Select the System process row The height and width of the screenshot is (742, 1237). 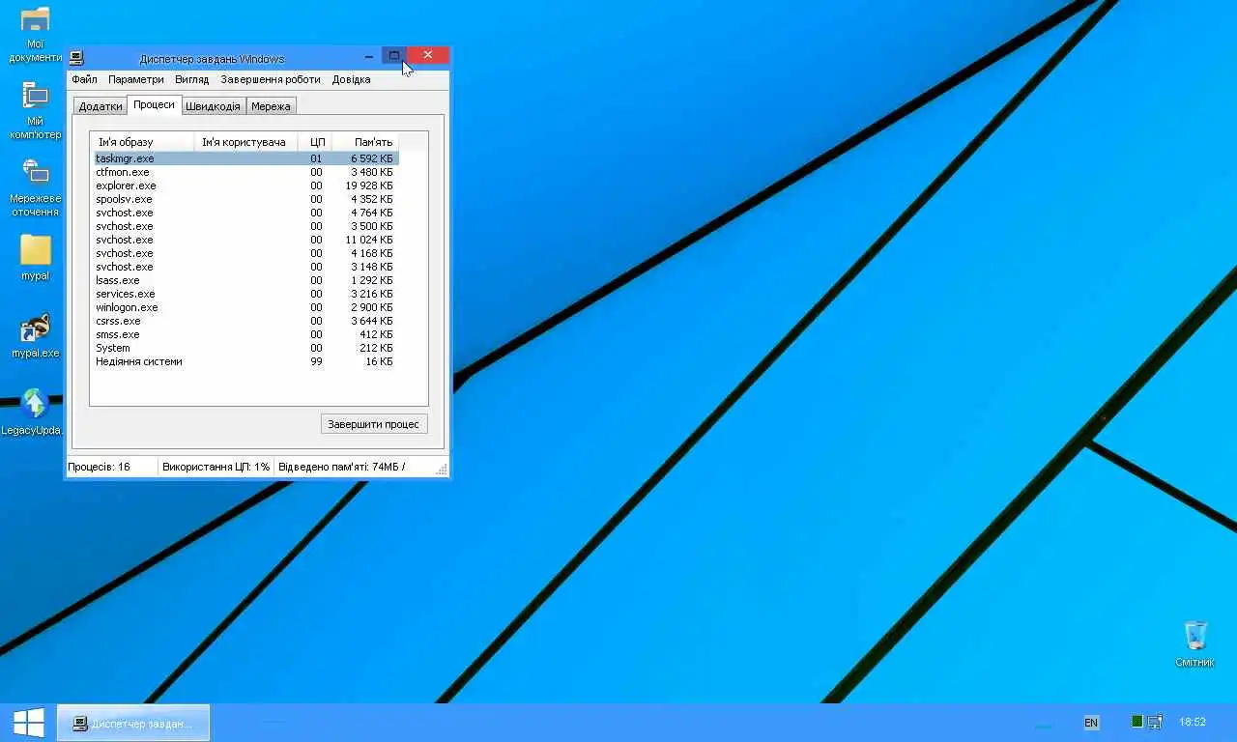(245, 348)
